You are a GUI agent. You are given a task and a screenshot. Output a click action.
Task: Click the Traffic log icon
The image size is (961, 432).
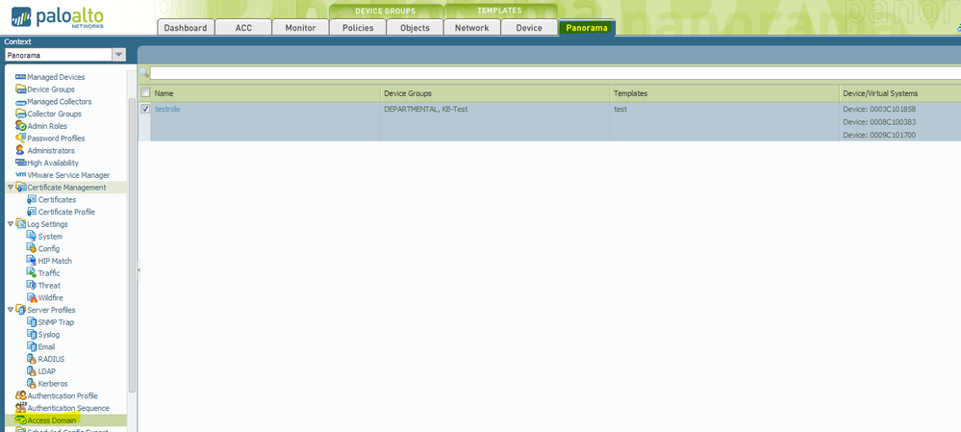[x=31, y=273]
